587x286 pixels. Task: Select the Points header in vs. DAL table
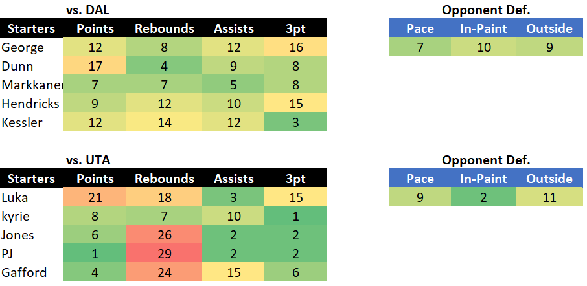[95, 28]
